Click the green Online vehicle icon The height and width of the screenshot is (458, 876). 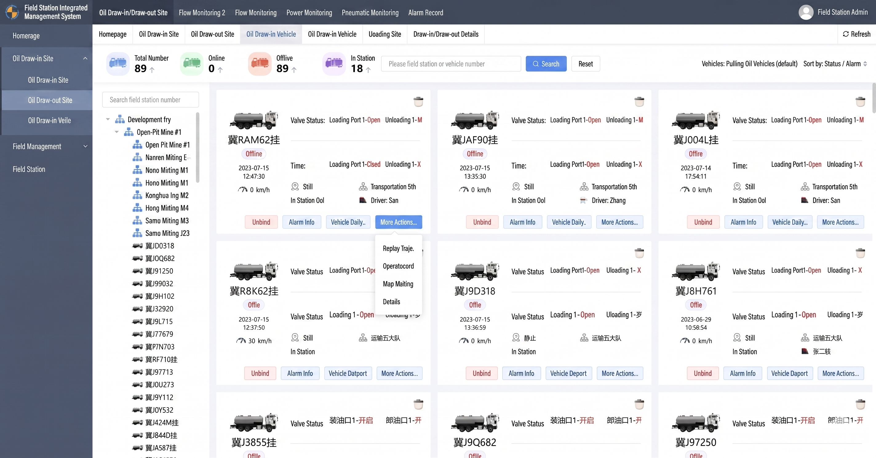(192, 64)
